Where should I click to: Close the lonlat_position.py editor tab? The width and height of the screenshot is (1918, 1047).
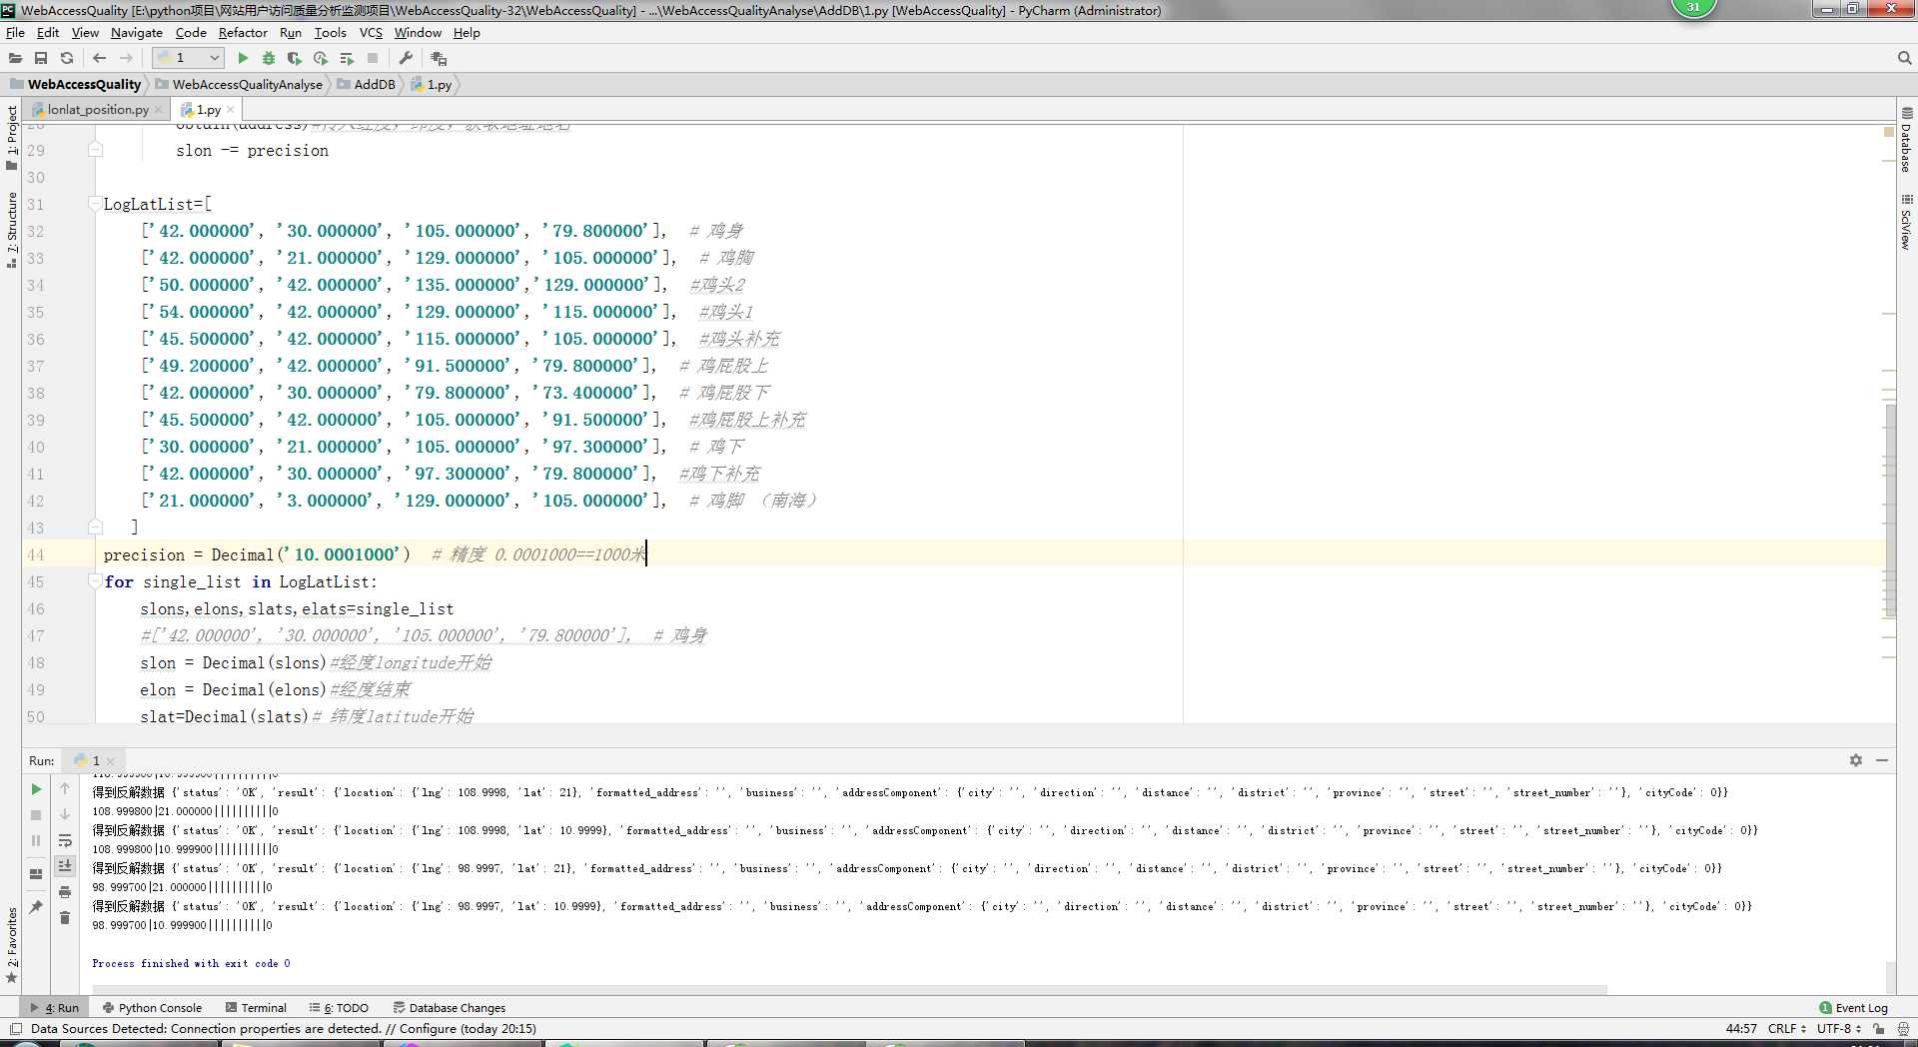point(159,110)
